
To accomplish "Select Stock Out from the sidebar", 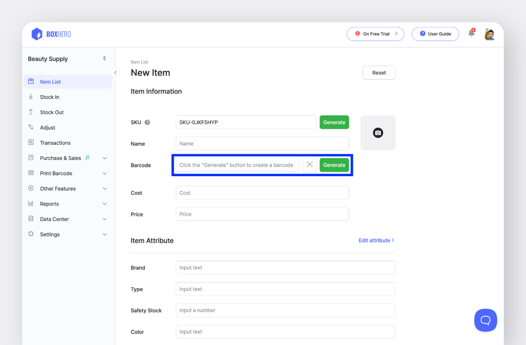I will coord(51,112).
